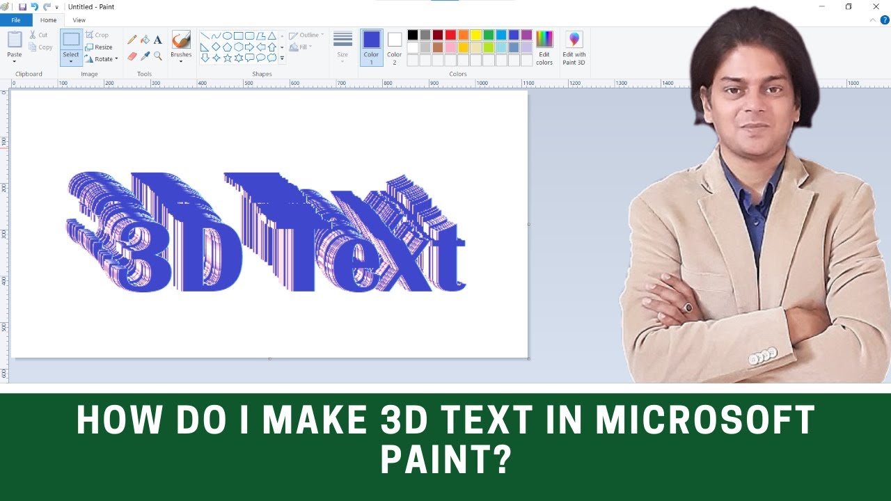Viewport: 891px width, 501px height.
Task: Expand the Brushes dropdown arrow
Action: (x=181, y=61)
